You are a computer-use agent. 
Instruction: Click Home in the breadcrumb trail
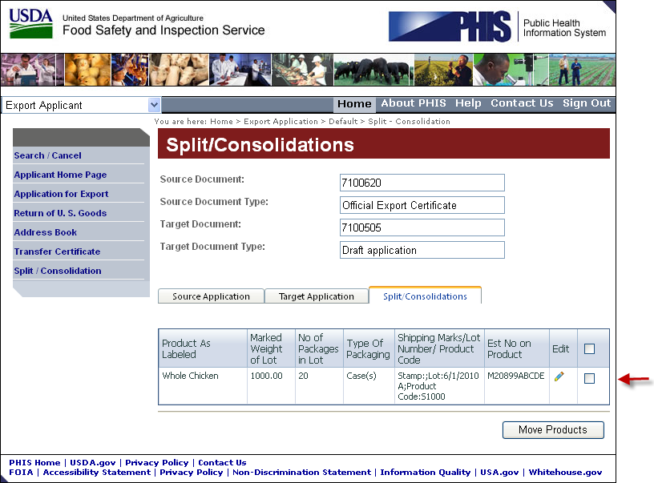tap(221, 121)
